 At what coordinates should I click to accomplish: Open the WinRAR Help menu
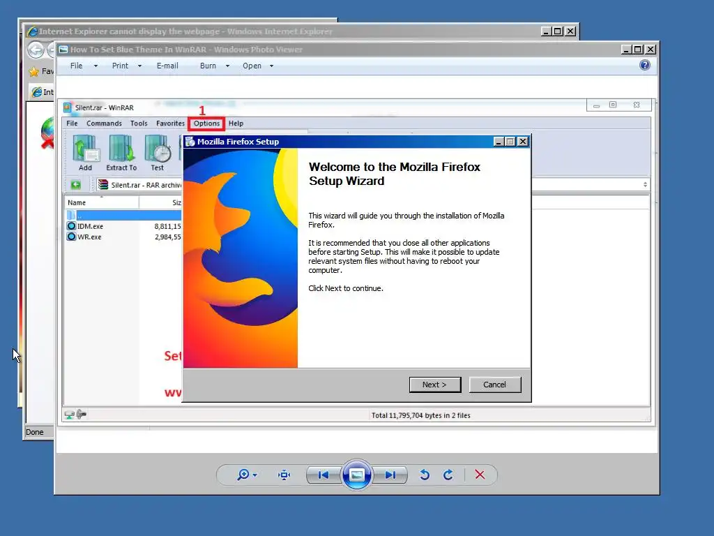(x=236, y=124)
